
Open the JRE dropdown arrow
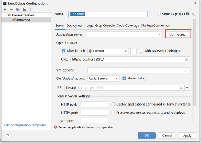[187, 88]
